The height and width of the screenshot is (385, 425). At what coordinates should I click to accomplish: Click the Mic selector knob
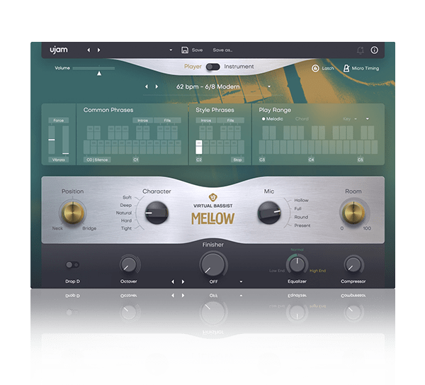tap(269, 213)
